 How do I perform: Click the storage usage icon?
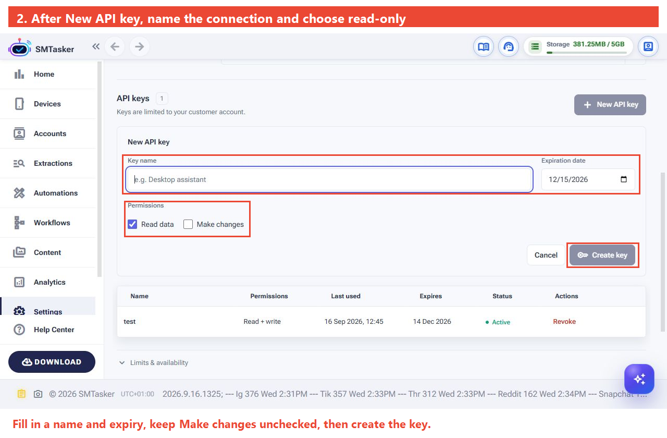[535, 46]
